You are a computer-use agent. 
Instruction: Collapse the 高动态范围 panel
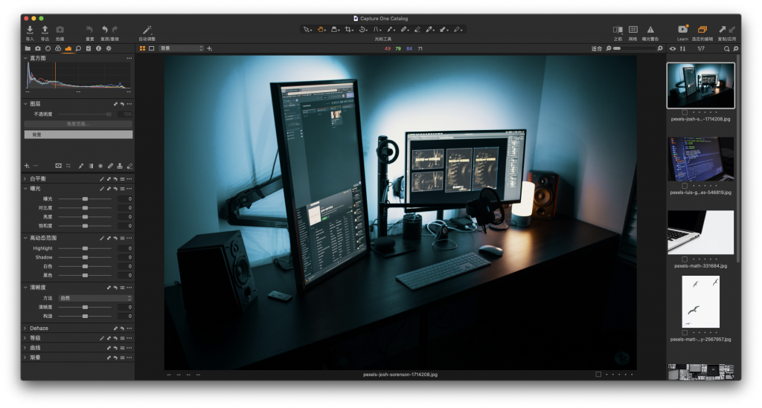pyautogui.click(x=25, y=238)
